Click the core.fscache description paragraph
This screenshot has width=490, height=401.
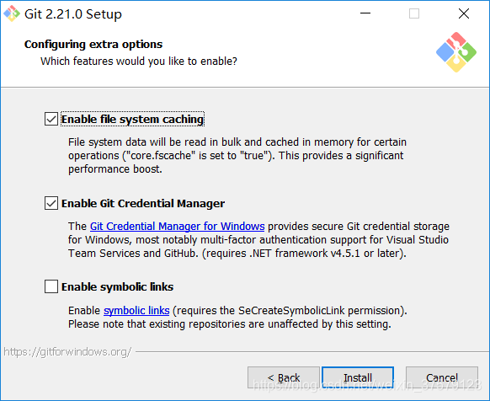click(x=237, y=156)
